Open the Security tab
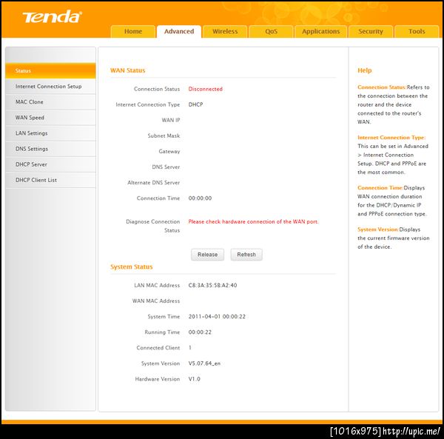 pos(371,31)
